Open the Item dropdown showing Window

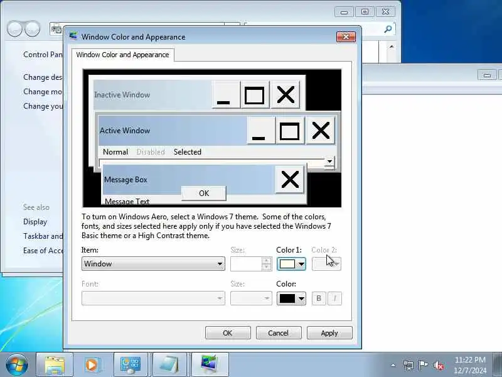point(153,263)
